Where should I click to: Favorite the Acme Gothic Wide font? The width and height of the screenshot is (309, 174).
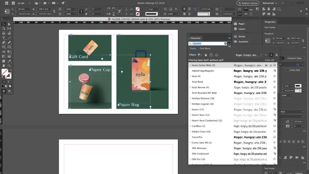[270, 65]
